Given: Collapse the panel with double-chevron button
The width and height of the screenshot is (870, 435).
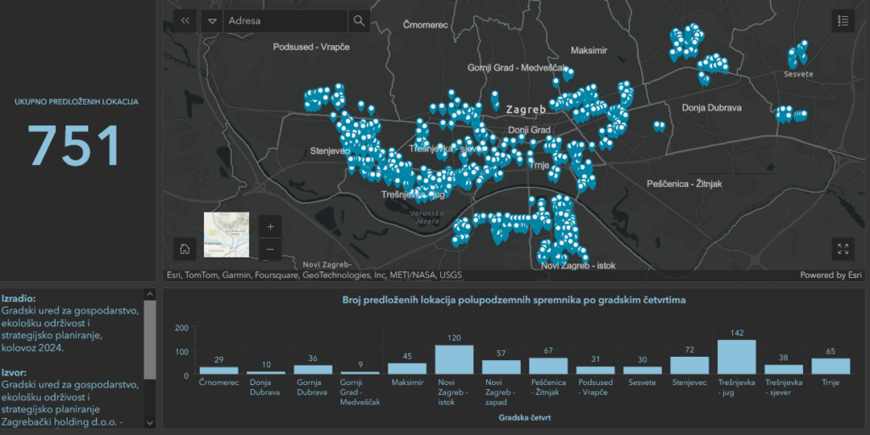Looking at the screenshot, I should coord(186,21).
